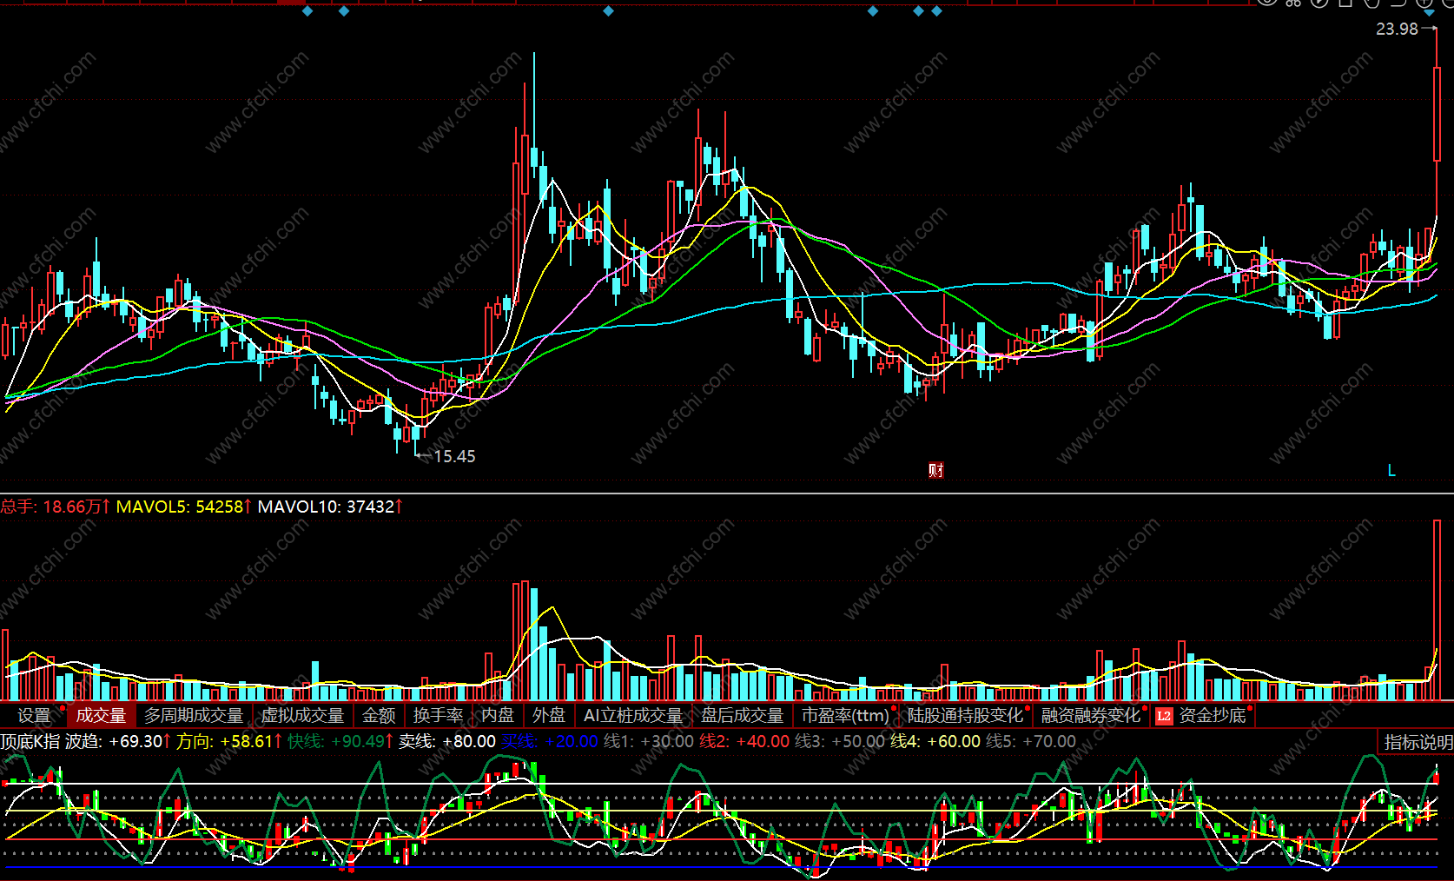Open the 陆股通持股变化 tab
The height and width of the screenshot is (881, 1454).
pyautogui.click(x=966, y=715)
